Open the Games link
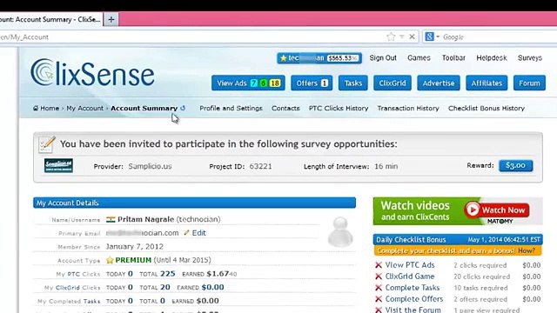The image size is (557, 313). click(419, 58)
